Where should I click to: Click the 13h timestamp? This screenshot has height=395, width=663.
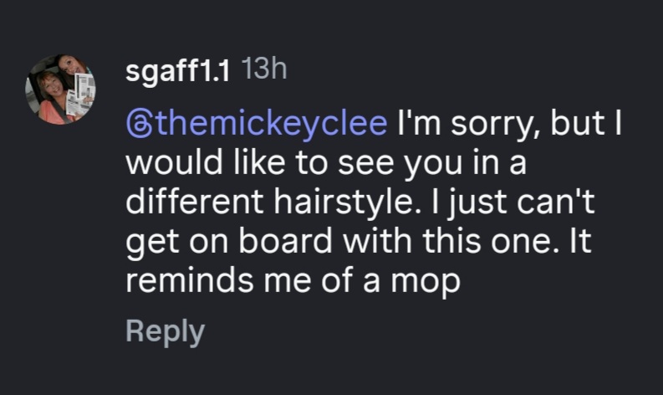(264, 69)
